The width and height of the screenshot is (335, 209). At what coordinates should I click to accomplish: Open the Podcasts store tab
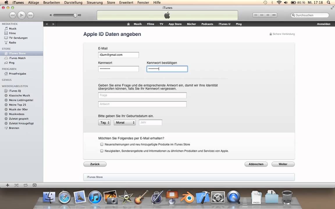point(207,24)
